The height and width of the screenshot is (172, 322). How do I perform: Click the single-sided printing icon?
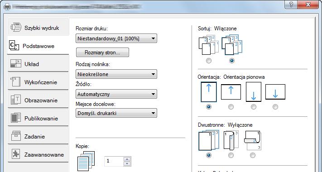[x=209, y=141]
